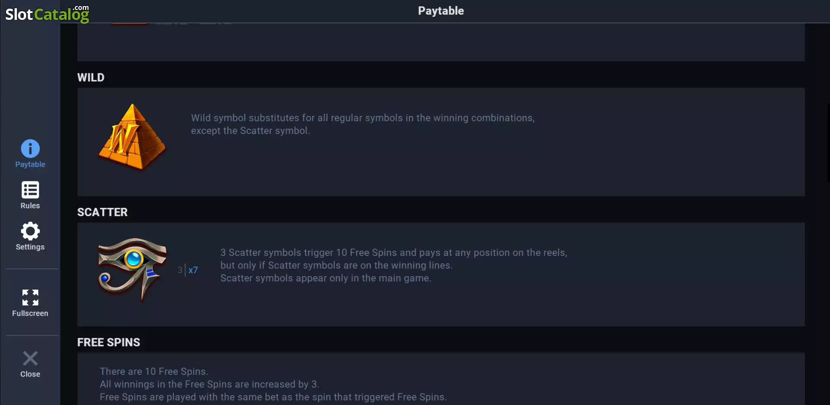830x405 pixels.
Task: Click the Settings label text
Action: (x=30, y=247)
